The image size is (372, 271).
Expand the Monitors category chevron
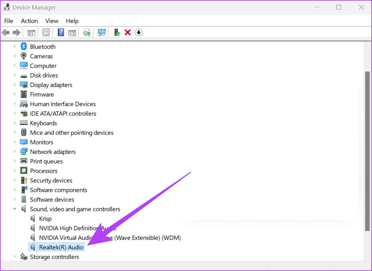(14, 142)
